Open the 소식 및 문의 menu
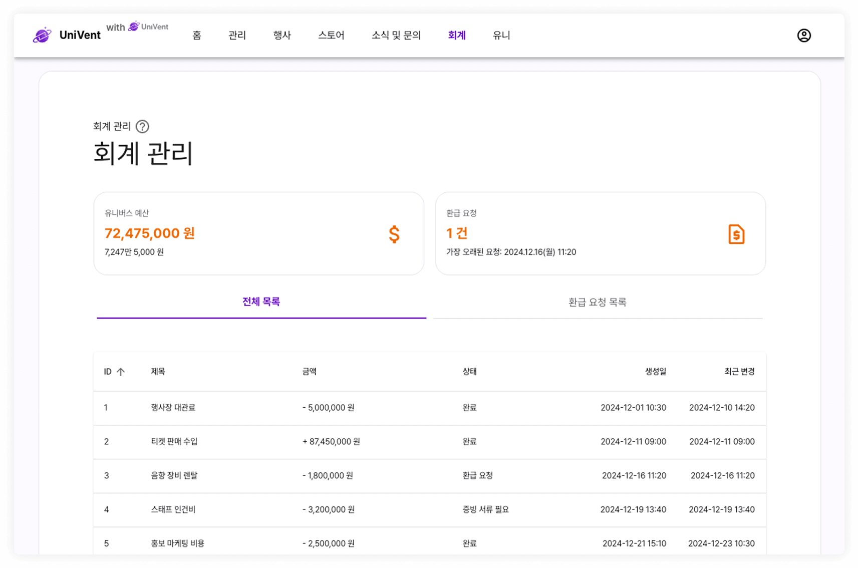Image resolution: width=858 pixels, height=568 pixels. [x=396, y=35]
